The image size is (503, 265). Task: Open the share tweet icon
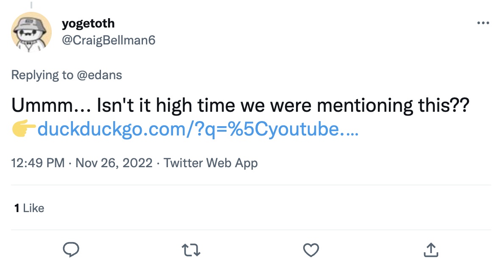click(431, 250)
